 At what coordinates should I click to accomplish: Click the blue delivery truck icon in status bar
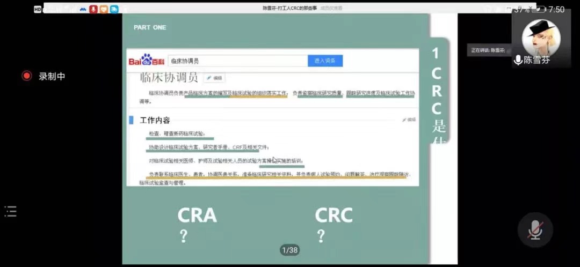(x=114, y=9)
